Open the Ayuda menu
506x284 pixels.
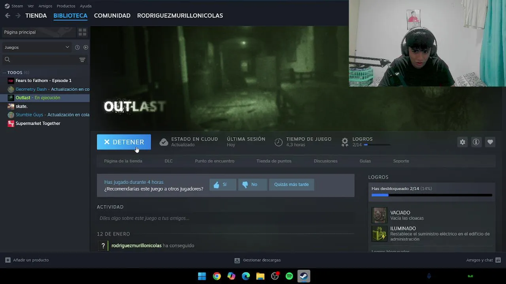point(86,6)
